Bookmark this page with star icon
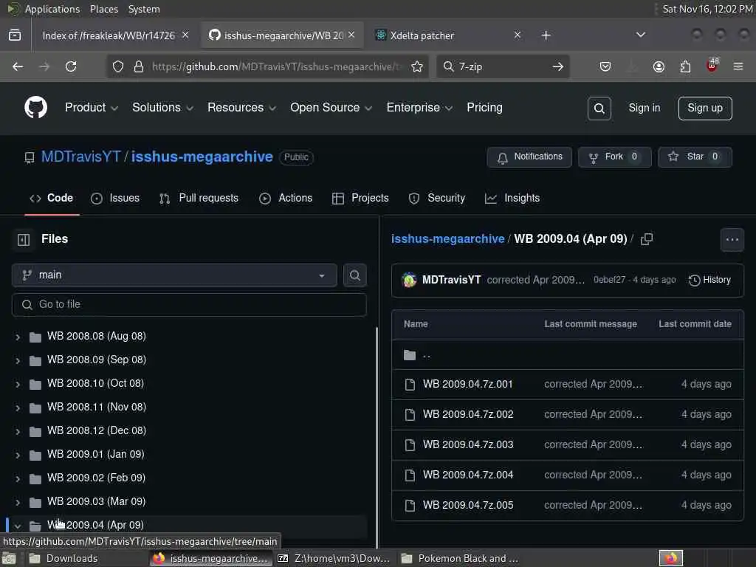Image resolution: width=756 pixels, height=567 pixels. point(417,66)
